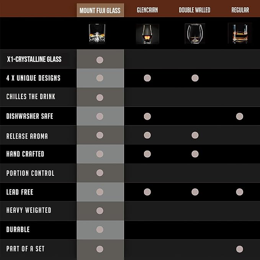Click Mount Fuji dot for Durable row
The image size is (260, 260).
tap(100, 229)
